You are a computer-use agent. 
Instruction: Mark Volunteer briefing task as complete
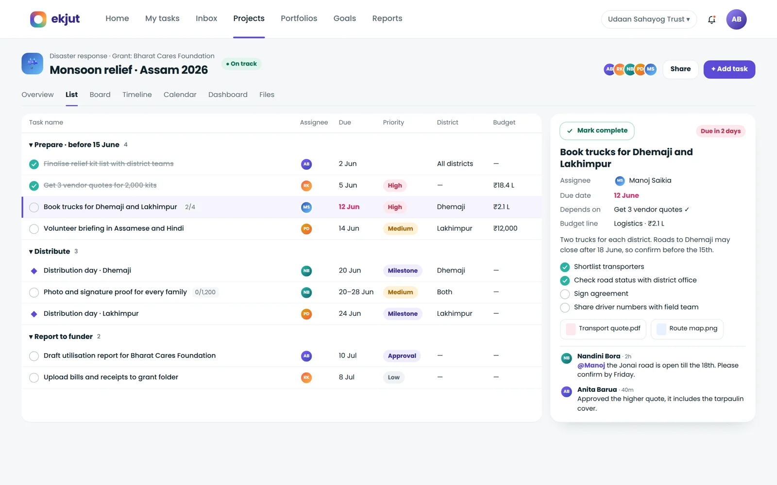pos(34,229)
